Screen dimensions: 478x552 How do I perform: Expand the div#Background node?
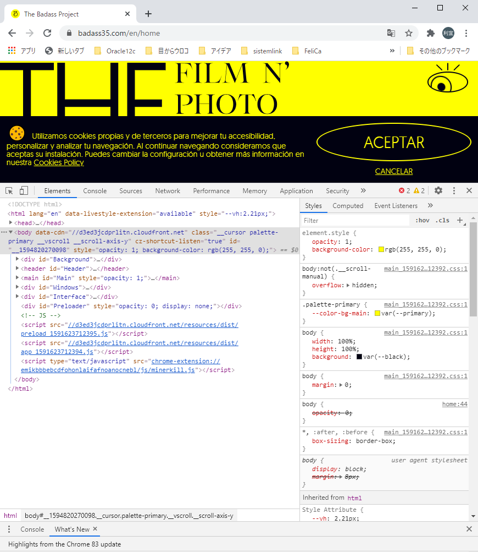(17, 259)
